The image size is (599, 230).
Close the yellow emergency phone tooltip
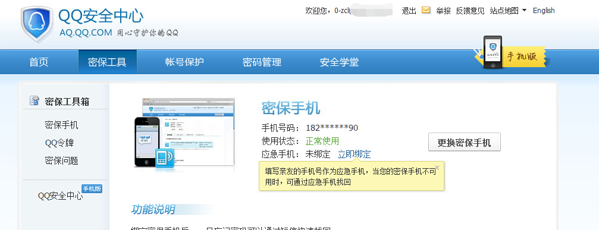(x=437, y=168)
